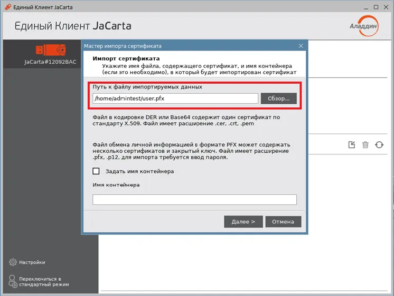Click the Аладдин logo
394x296 pixels.
(x=364, y=26)
